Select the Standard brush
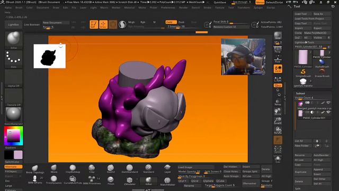339x191 pixels. [148, 169]
